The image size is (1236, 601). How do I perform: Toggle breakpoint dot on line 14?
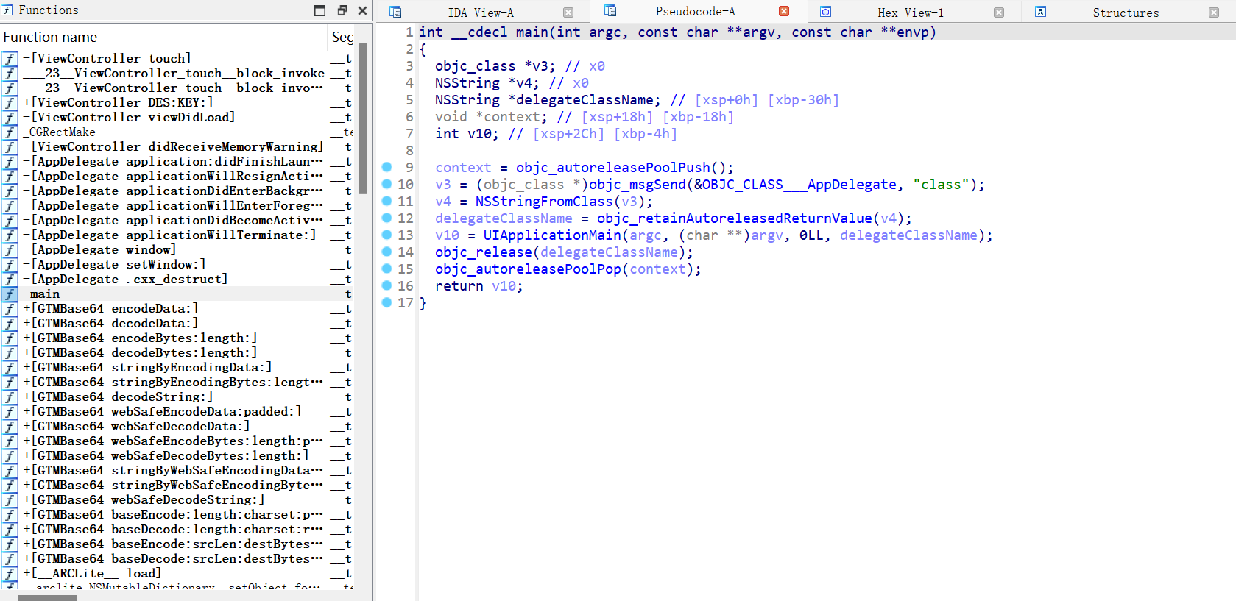[387, 252]
